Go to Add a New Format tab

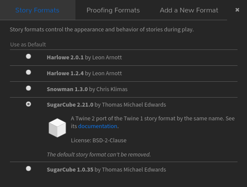(189, 10)
